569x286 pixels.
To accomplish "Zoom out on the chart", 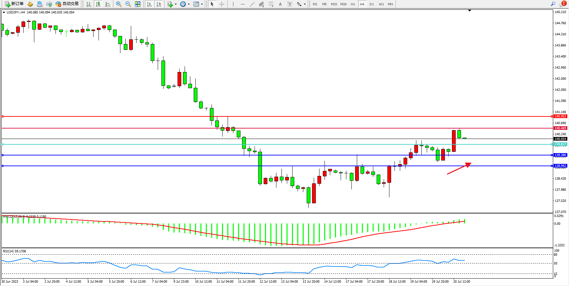I will (128, 4).
